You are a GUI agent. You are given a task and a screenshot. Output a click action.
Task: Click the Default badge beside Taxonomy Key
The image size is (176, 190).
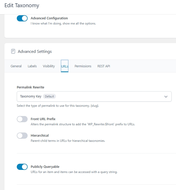pyautogui.click(x=49, y=96)
